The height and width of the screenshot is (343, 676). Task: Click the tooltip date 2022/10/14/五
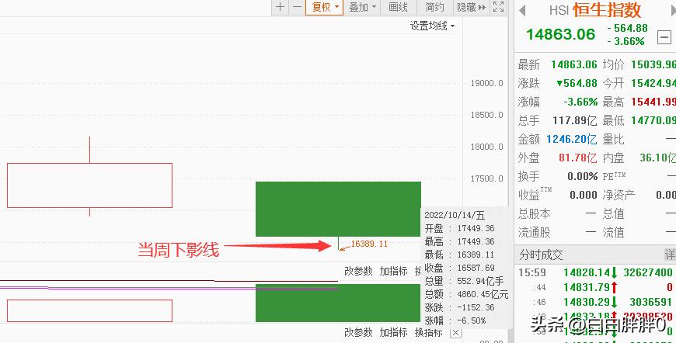click(x=455, y=215)
